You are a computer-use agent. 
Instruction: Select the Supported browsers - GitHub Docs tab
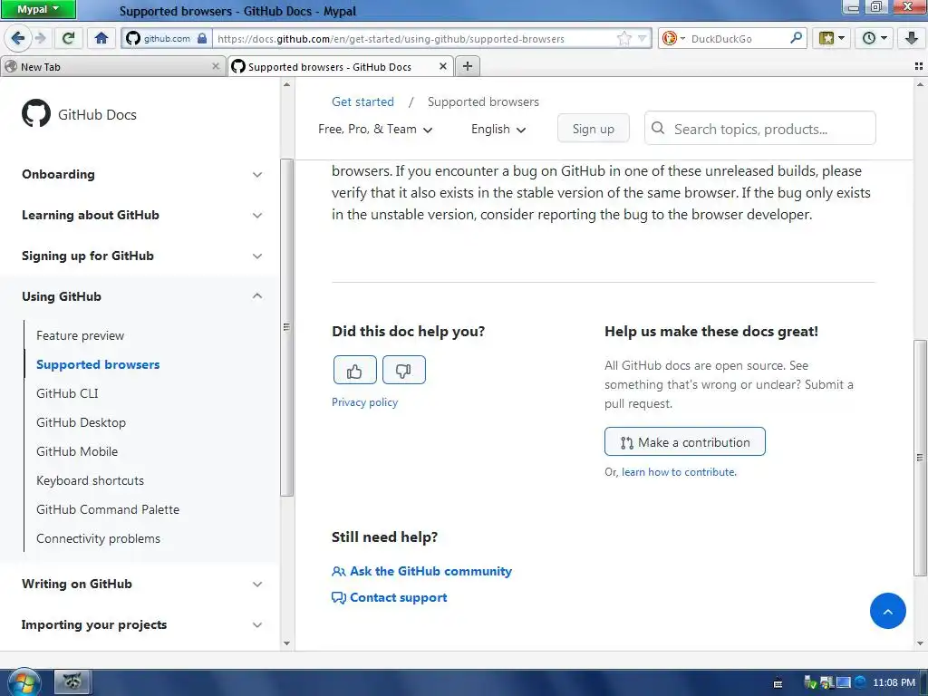(341, 66)
